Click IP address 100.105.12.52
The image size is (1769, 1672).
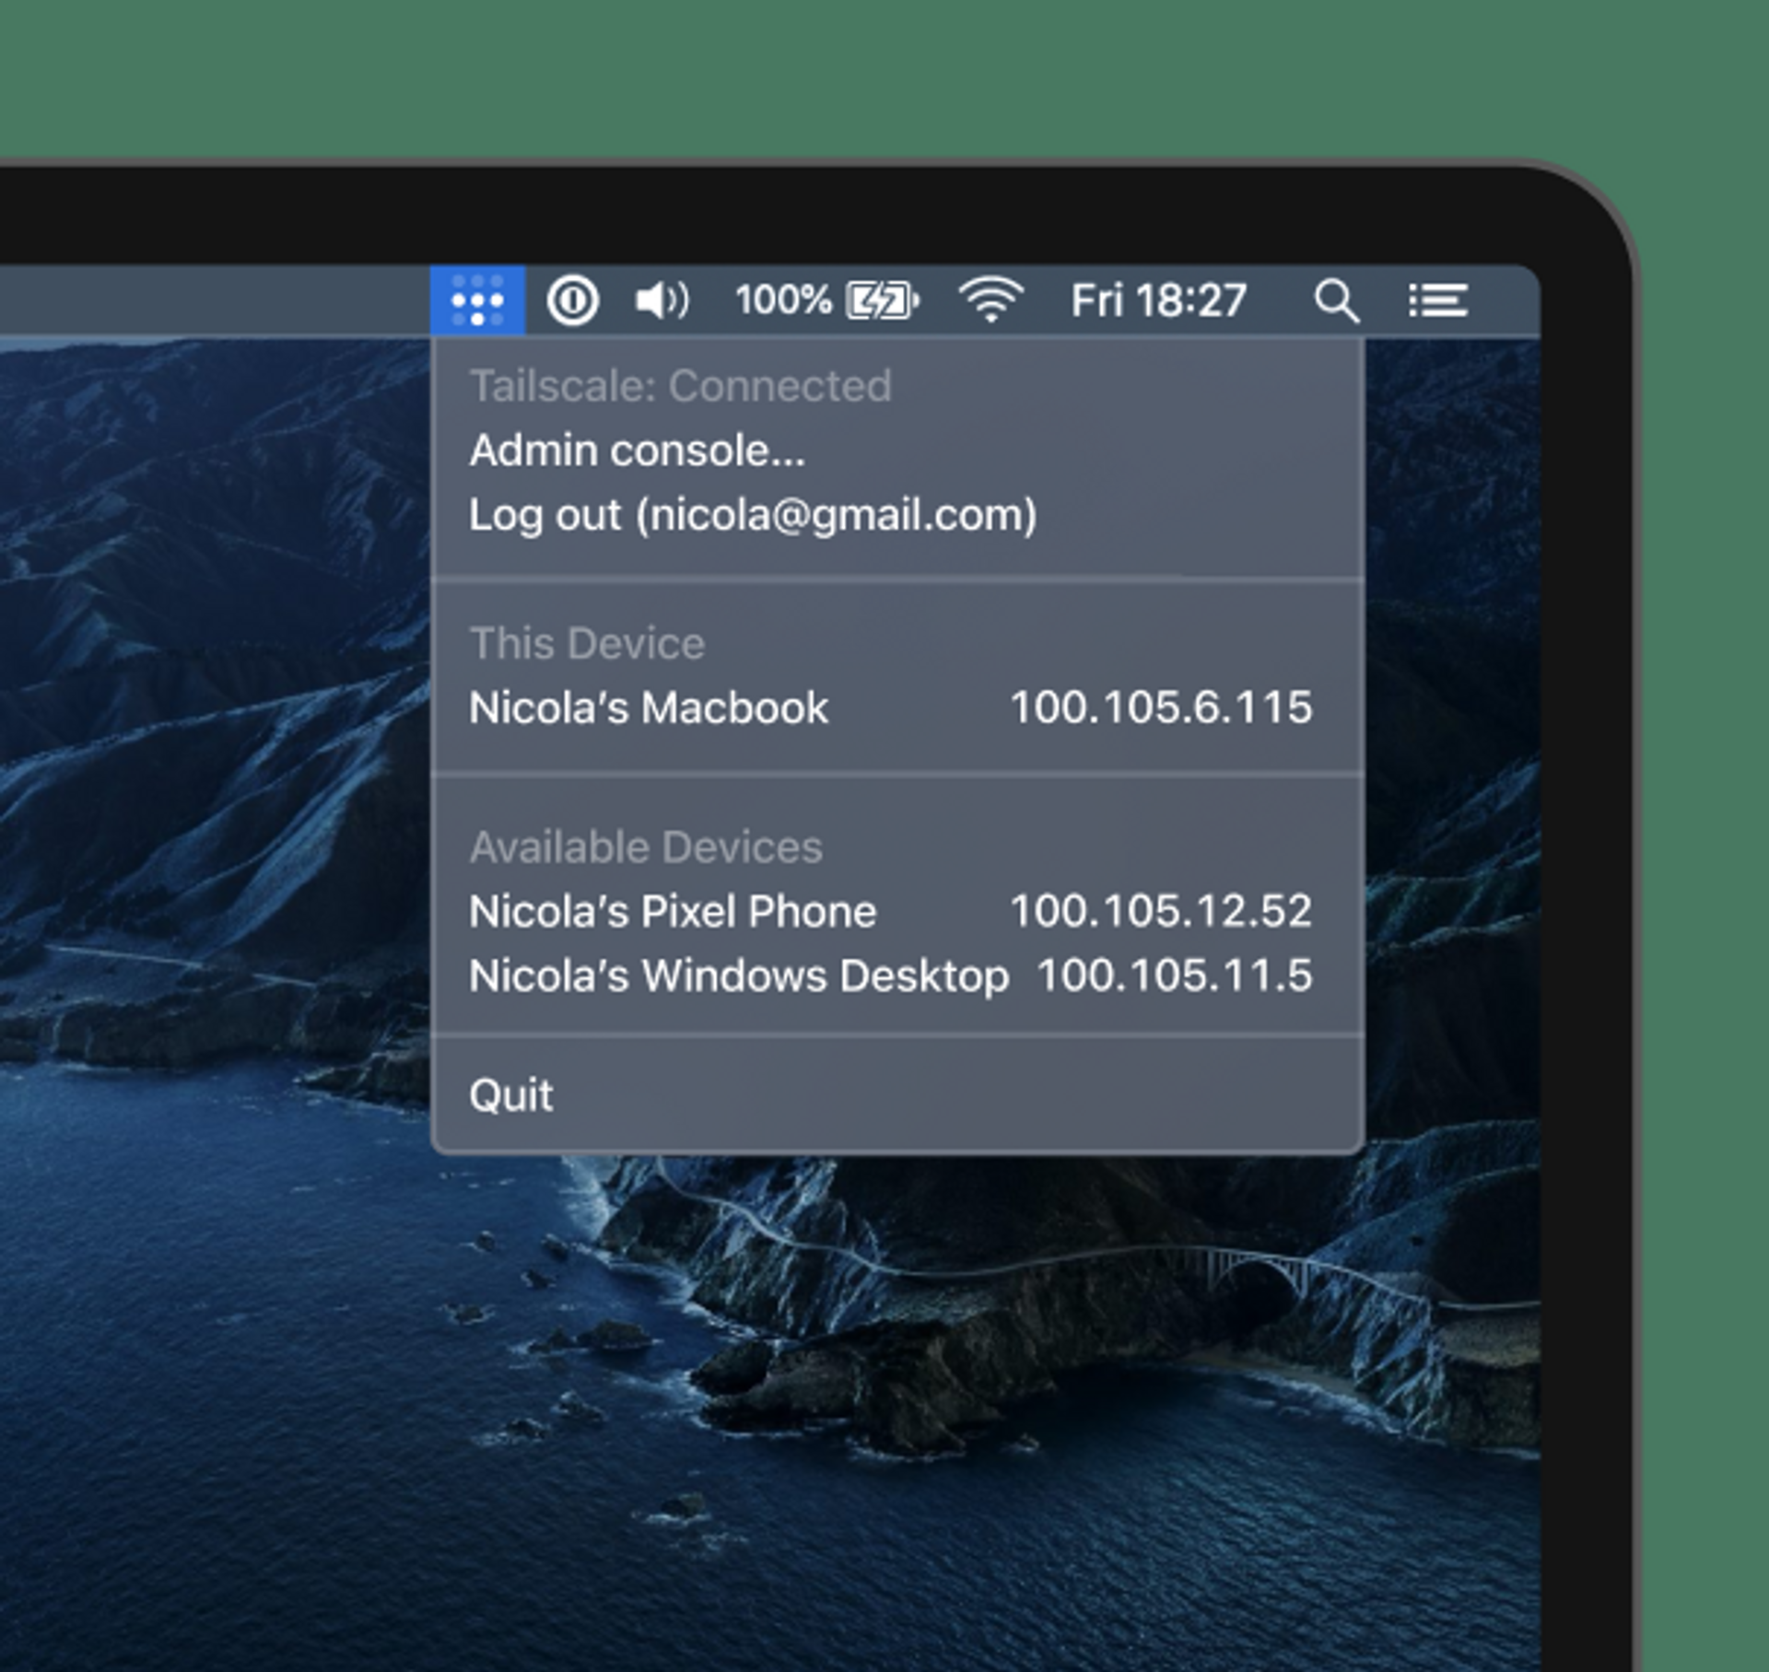pos(1161,911)
